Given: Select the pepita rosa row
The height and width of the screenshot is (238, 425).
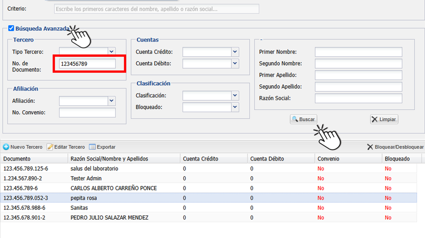Looking at the screenshot, I should coord(208,198).
